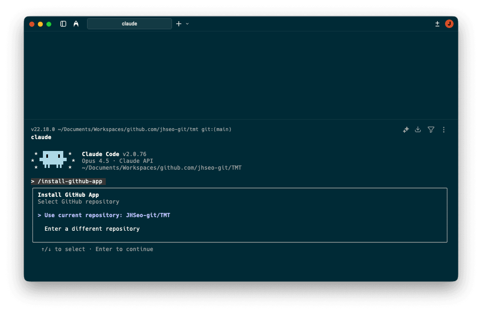This screenshot has height=313, width=482.
Task: Open a new tab with the plus icon
Action: pos(178,24)
